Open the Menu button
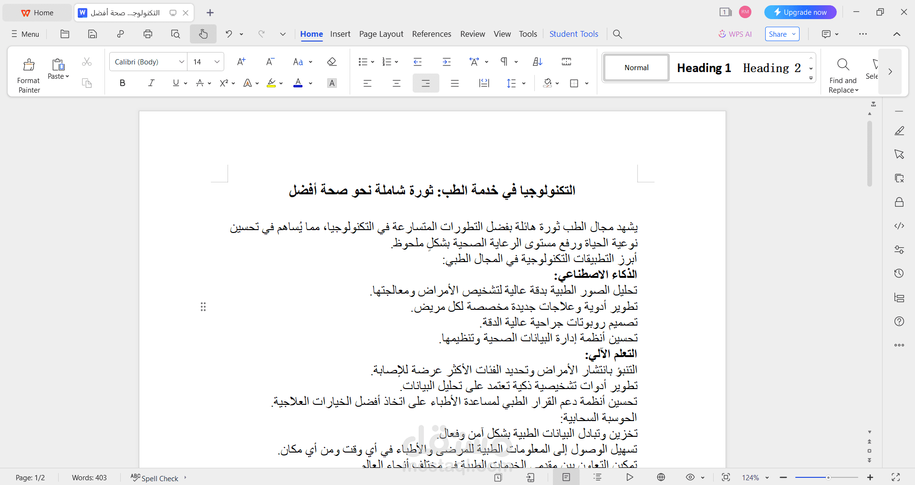Screen dimensions: 915x485 pos(25,34)
